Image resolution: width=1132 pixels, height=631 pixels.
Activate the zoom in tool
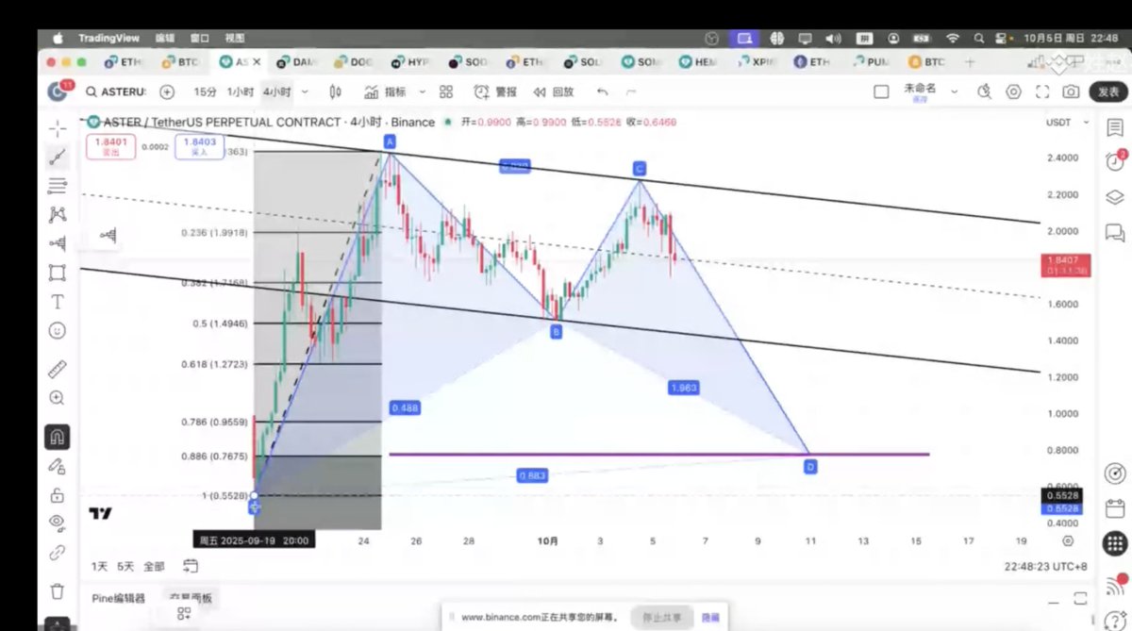57,398
